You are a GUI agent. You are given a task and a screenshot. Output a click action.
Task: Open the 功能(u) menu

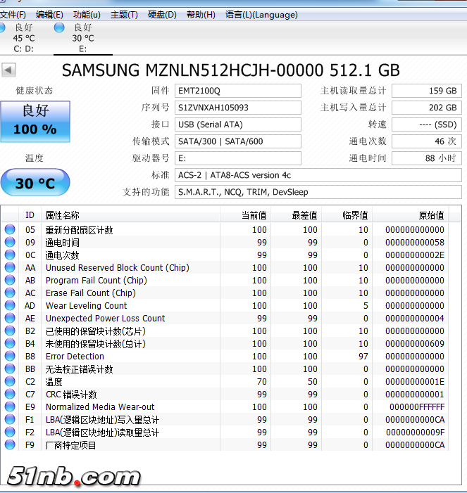coord(87,15)
